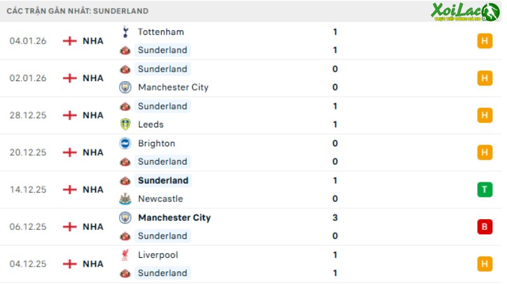Click the Leeds club crest icon
507x285 pixels.
[125, 125]
